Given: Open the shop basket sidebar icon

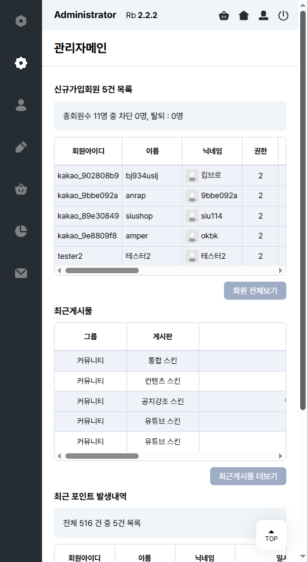Looking at the screenshot, I should point(21,189).
